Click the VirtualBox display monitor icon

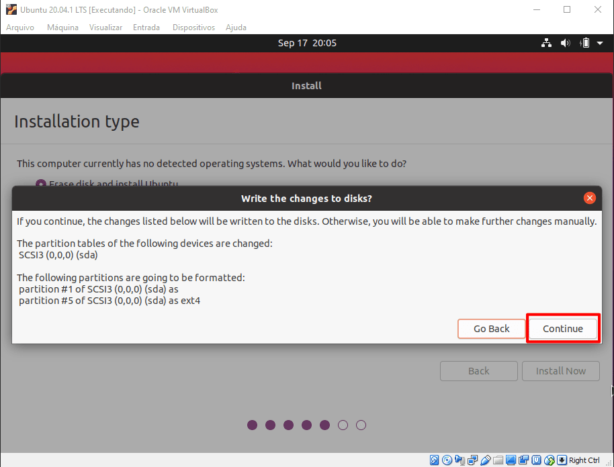(511, 460)
